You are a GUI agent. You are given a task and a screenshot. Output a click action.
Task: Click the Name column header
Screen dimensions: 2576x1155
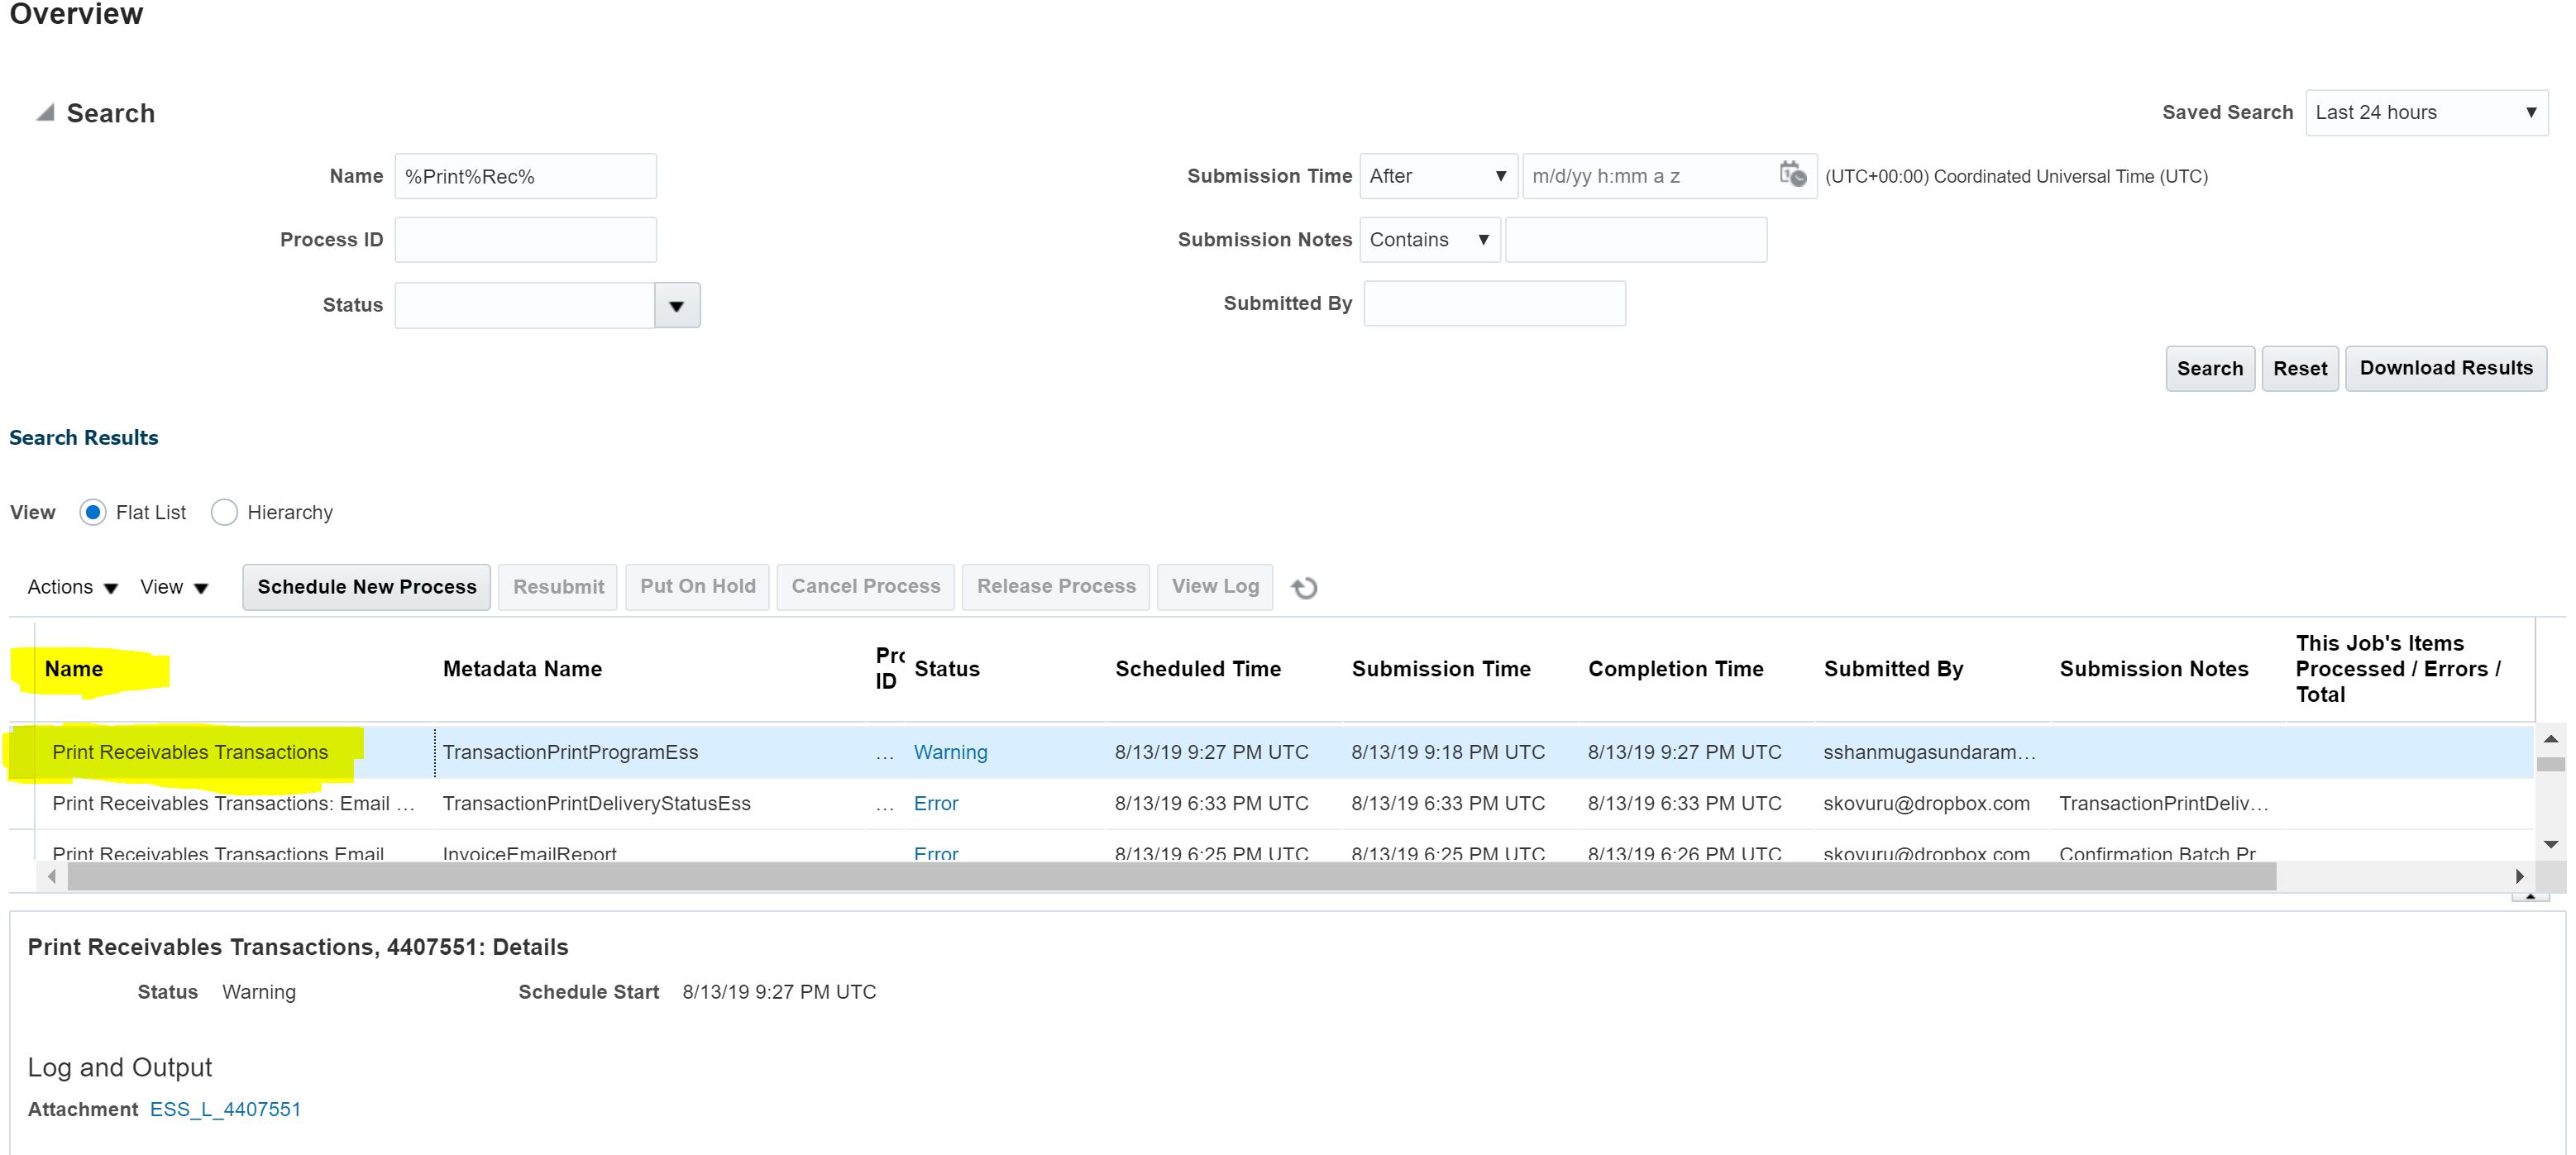pyautogui.click(x=74, y=669)
